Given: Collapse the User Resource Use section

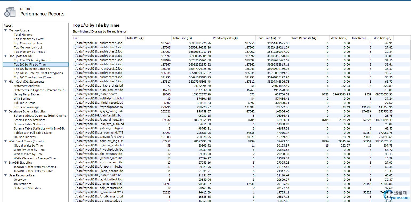Looking at the screenshot, I should tap(5, 175).
